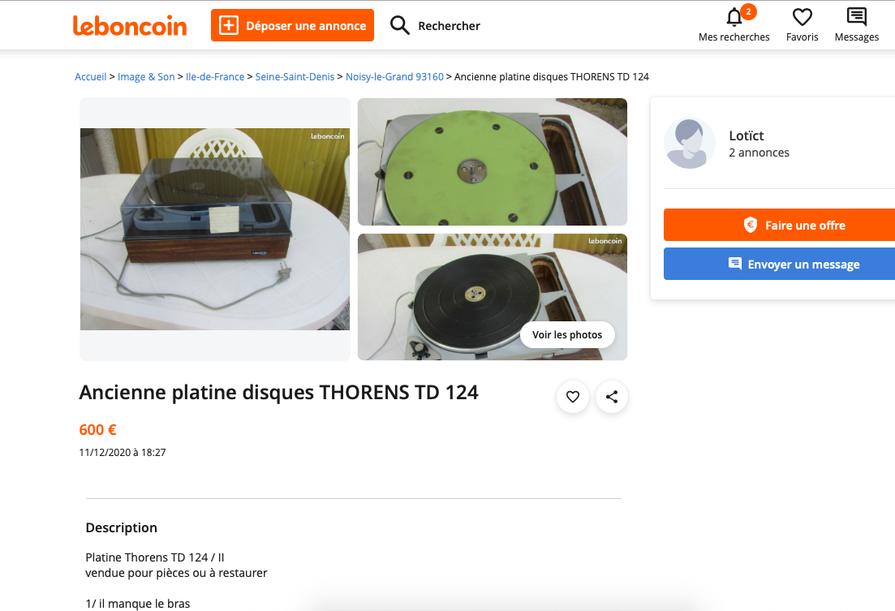This screenshot has width=895, height=611.
Task: Open main turntable photo with dust cover
Action: pyautogui.click(x=214, y=229)
